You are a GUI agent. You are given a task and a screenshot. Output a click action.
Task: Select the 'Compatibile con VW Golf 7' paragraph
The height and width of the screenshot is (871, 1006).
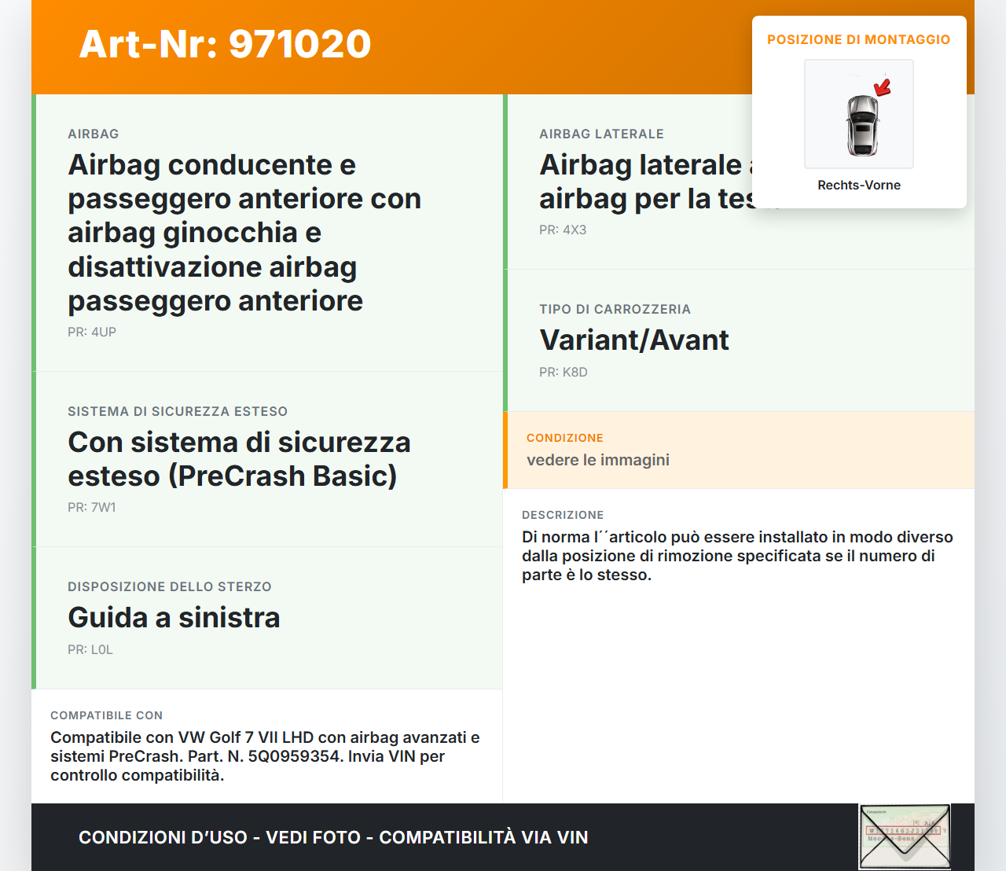click(x=265, y=756)
